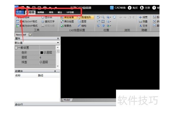Viewport: 174px width, 116px height.
Task: Click first icon in 位置 middle row
Action: pos(98,21)
